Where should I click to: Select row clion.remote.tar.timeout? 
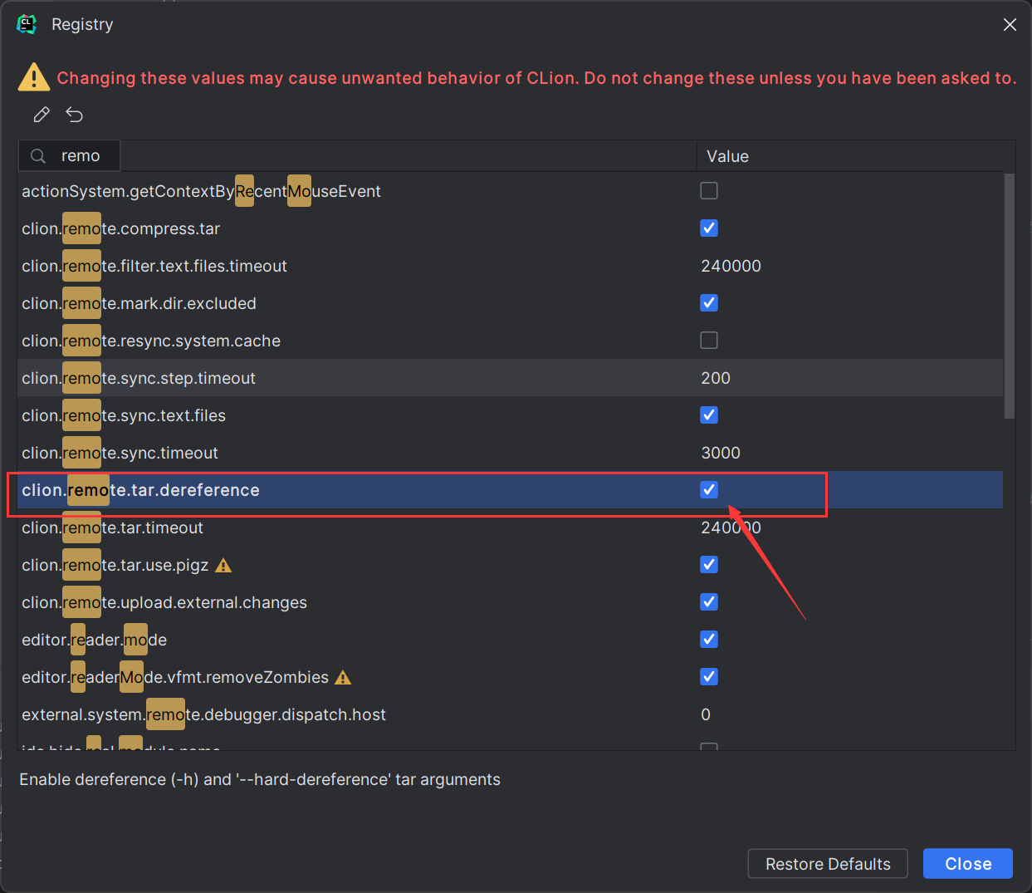point(510,527)
